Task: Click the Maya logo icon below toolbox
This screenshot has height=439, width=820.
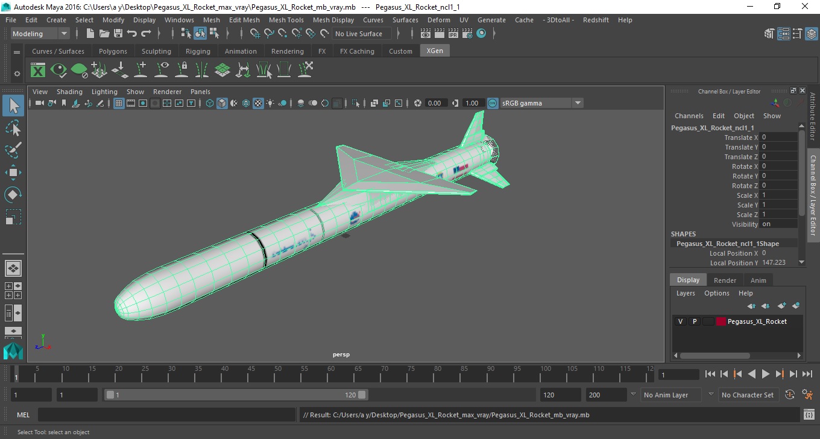Action: tap(13, 352)
